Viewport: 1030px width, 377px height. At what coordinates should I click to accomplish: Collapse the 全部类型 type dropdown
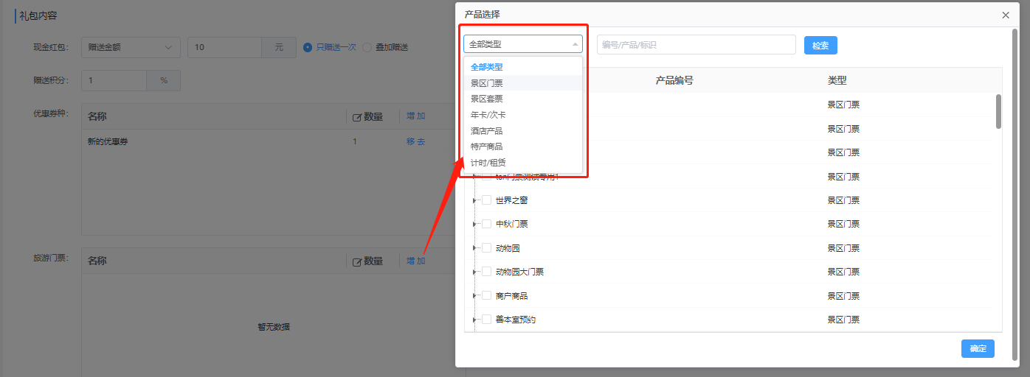point(522,44)
